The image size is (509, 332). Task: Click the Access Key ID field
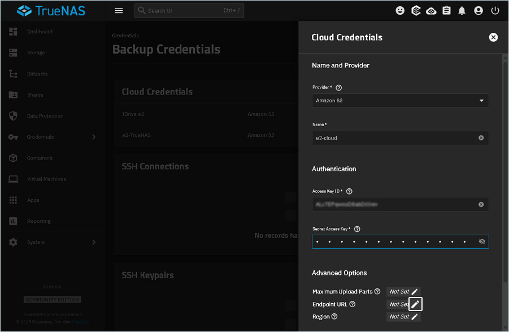click(401, 204)
